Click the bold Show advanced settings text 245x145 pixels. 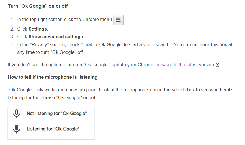click(x=56, y=37)
